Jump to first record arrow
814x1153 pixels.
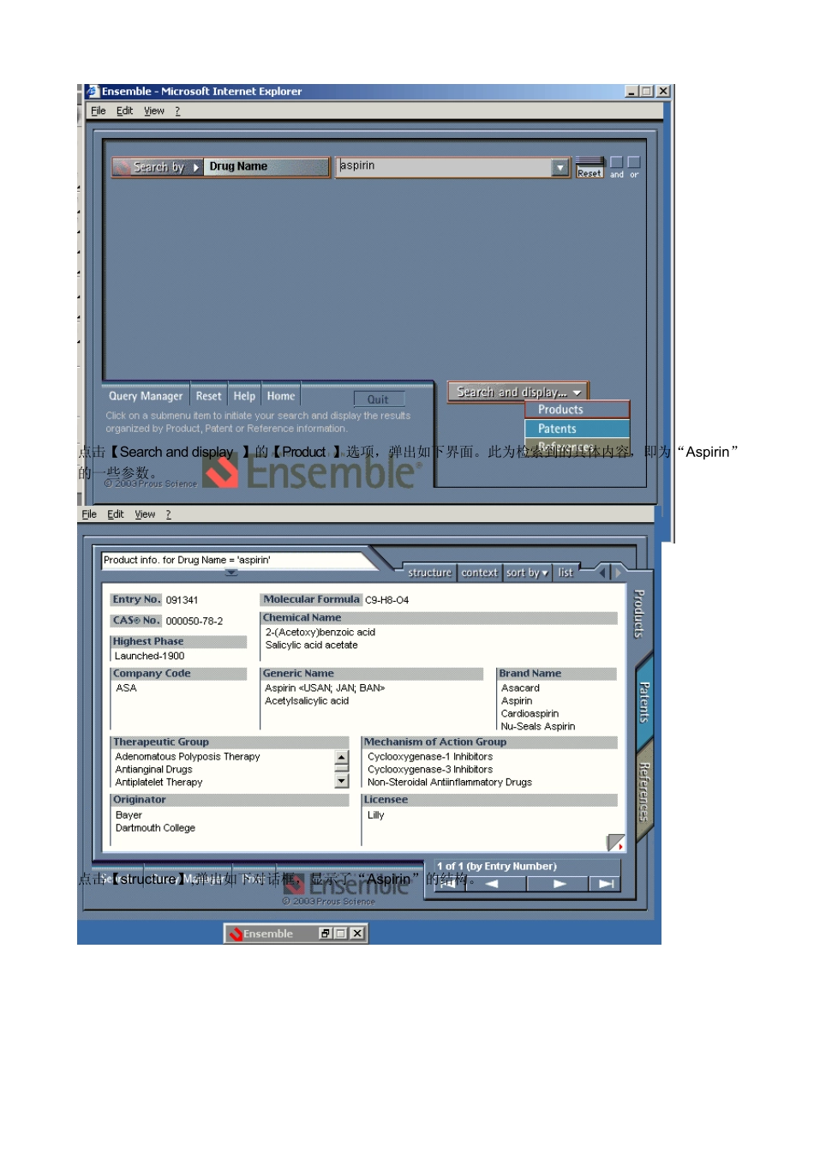click(x=450, y=884)
